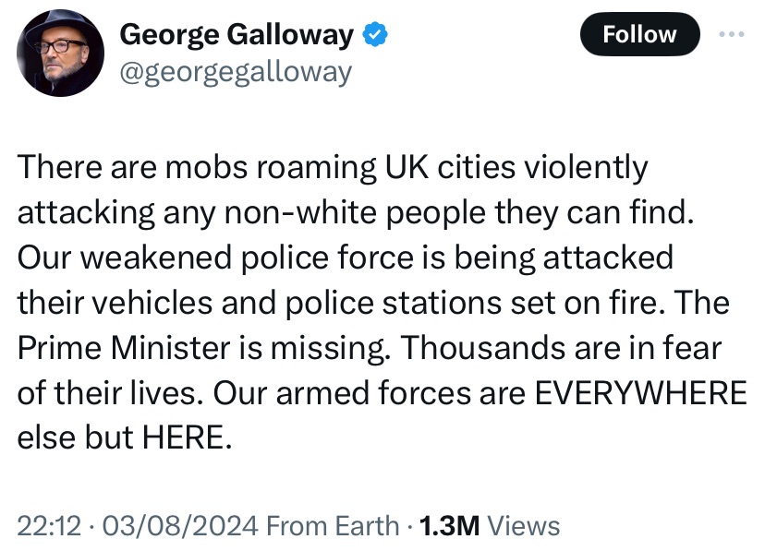
Task: Click the George Galloway display name
Action: pyautogui.click(x=237, y=35)
